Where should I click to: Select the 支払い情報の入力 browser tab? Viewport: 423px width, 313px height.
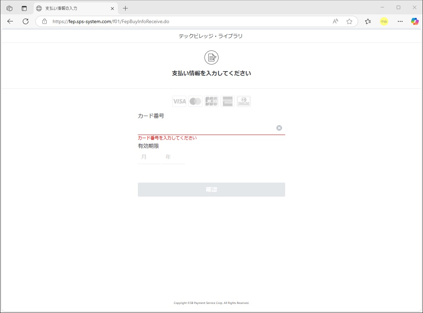(x=72, y=8)
